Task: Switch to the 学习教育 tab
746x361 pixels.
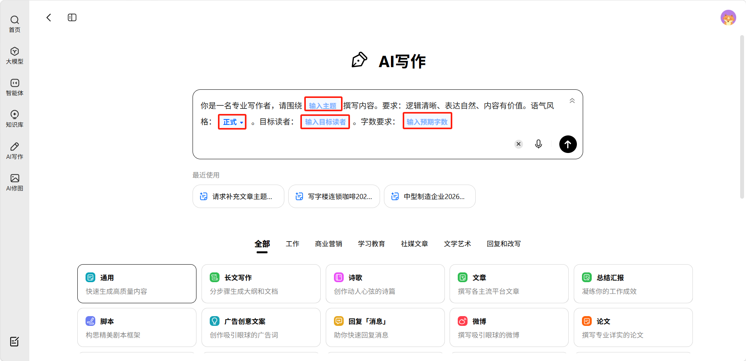Action: click(x=371, y=244)
